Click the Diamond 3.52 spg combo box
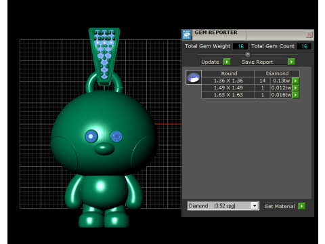The width and height of the screenshot is (325, 244). [x=223, y=206]
